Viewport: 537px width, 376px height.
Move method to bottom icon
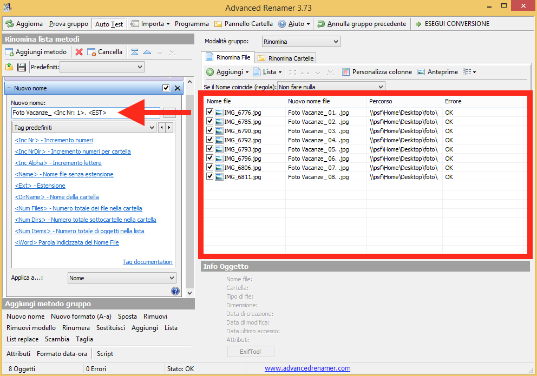point(172,52)
